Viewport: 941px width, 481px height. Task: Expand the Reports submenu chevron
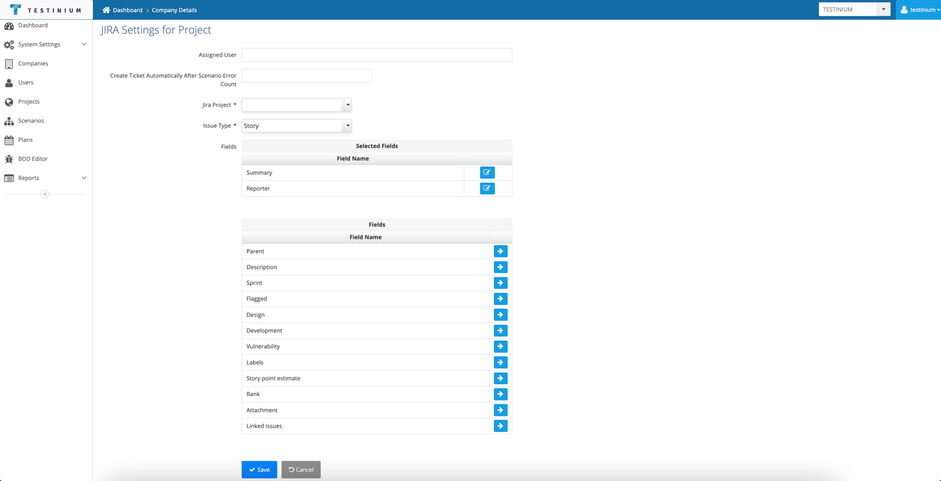pos(84,178)
